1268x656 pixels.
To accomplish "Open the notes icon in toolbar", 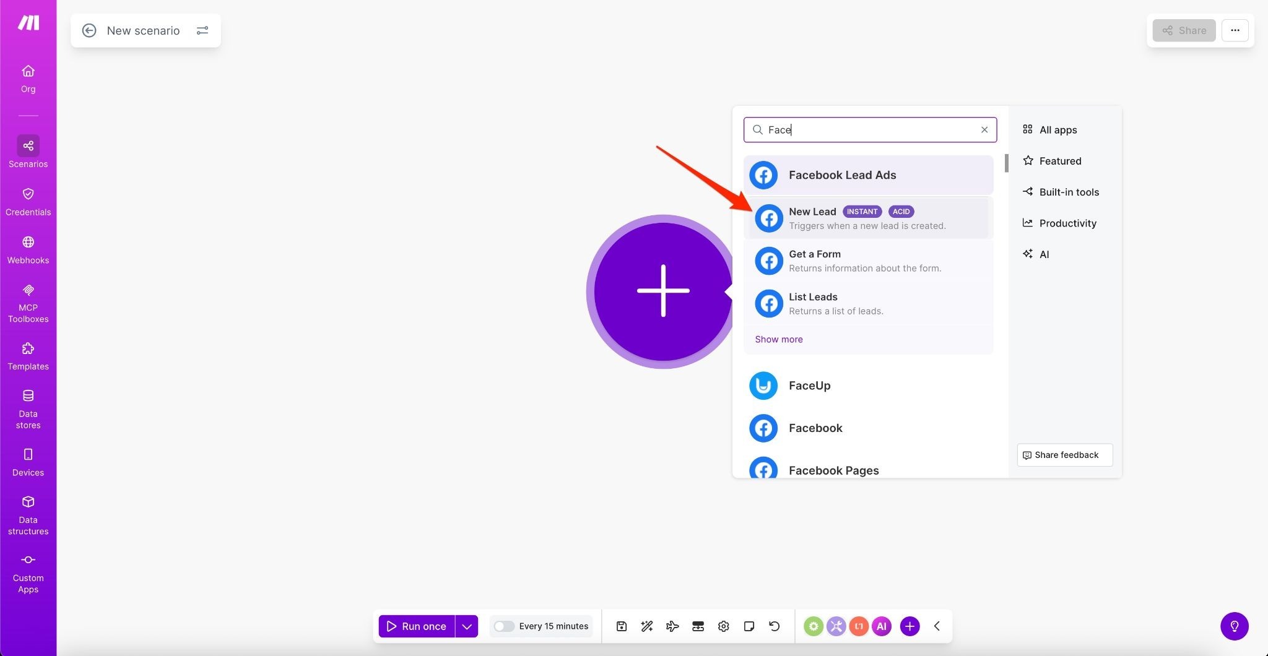I will (x=749, y=626).
